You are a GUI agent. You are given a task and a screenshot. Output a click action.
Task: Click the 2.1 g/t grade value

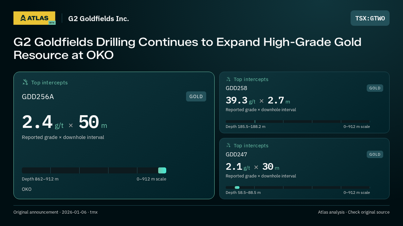click(x=238, y=167)
